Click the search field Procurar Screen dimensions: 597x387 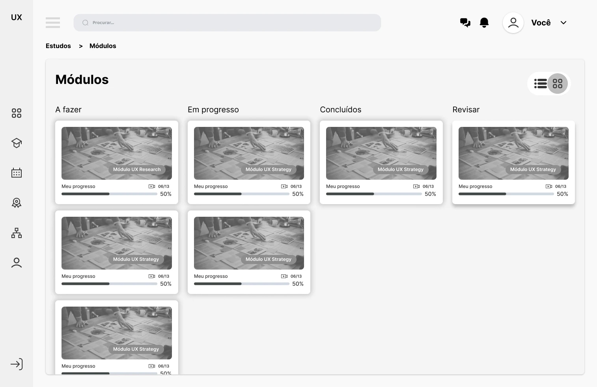point(227,22)
